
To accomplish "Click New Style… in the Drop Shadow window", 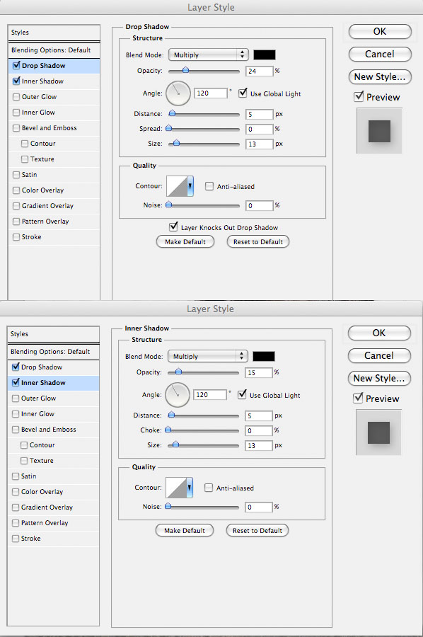I will pyautogui.click(x=380, y=76).
